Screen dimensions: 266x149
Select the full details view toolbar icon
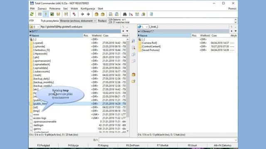(46, 14)
